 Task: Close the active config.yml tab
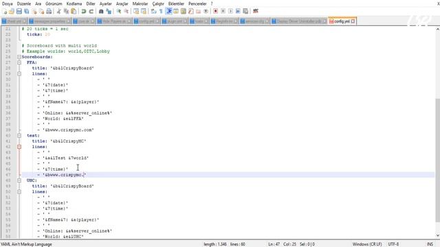coord(353,21)
